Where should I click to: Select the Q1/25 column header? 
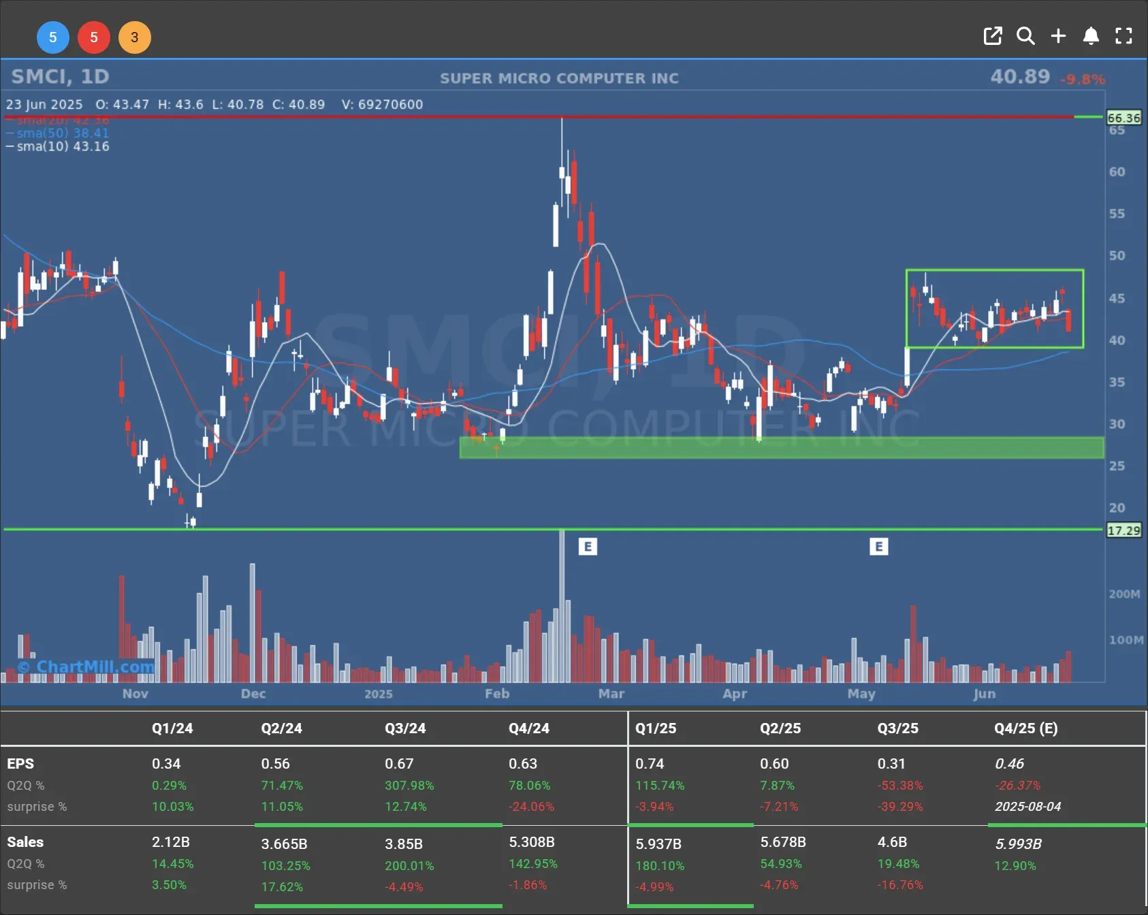click(656, 728)
